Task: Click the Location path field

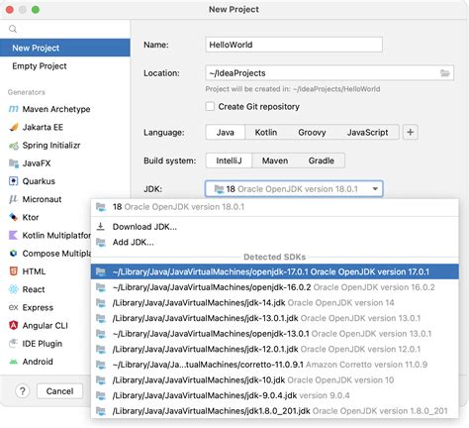Action: coord(329,73)
